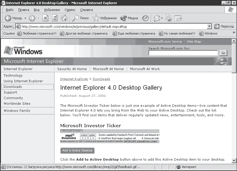Refresh the page using the Refresh icon
The height and width of the screenshot is (171, 237).
click(x=55, y=18)
